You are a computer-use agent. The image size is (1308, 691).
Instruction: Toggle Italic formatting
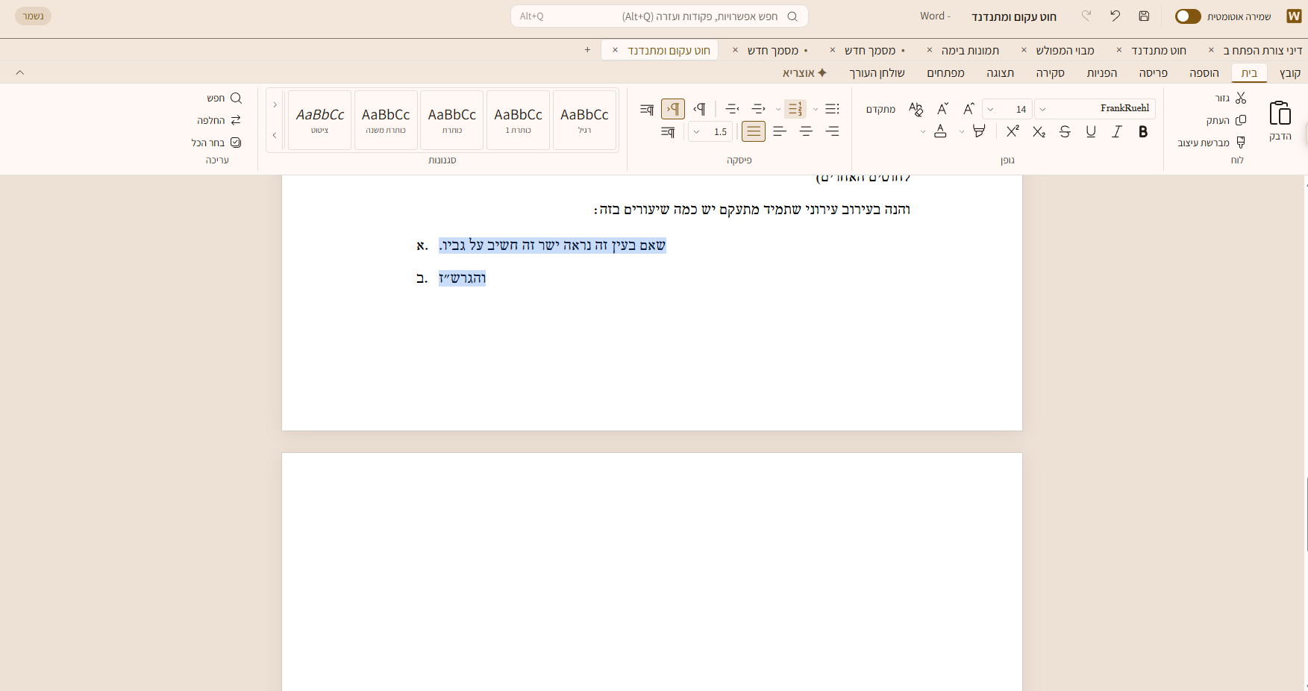coord(1116,132)
